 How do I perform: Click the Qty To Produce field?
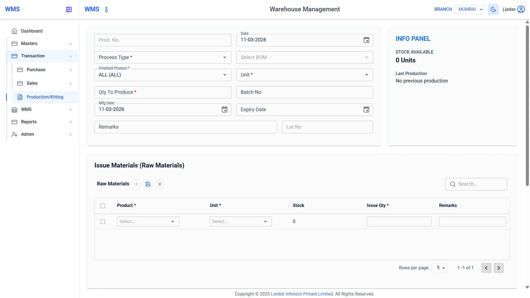163,92
